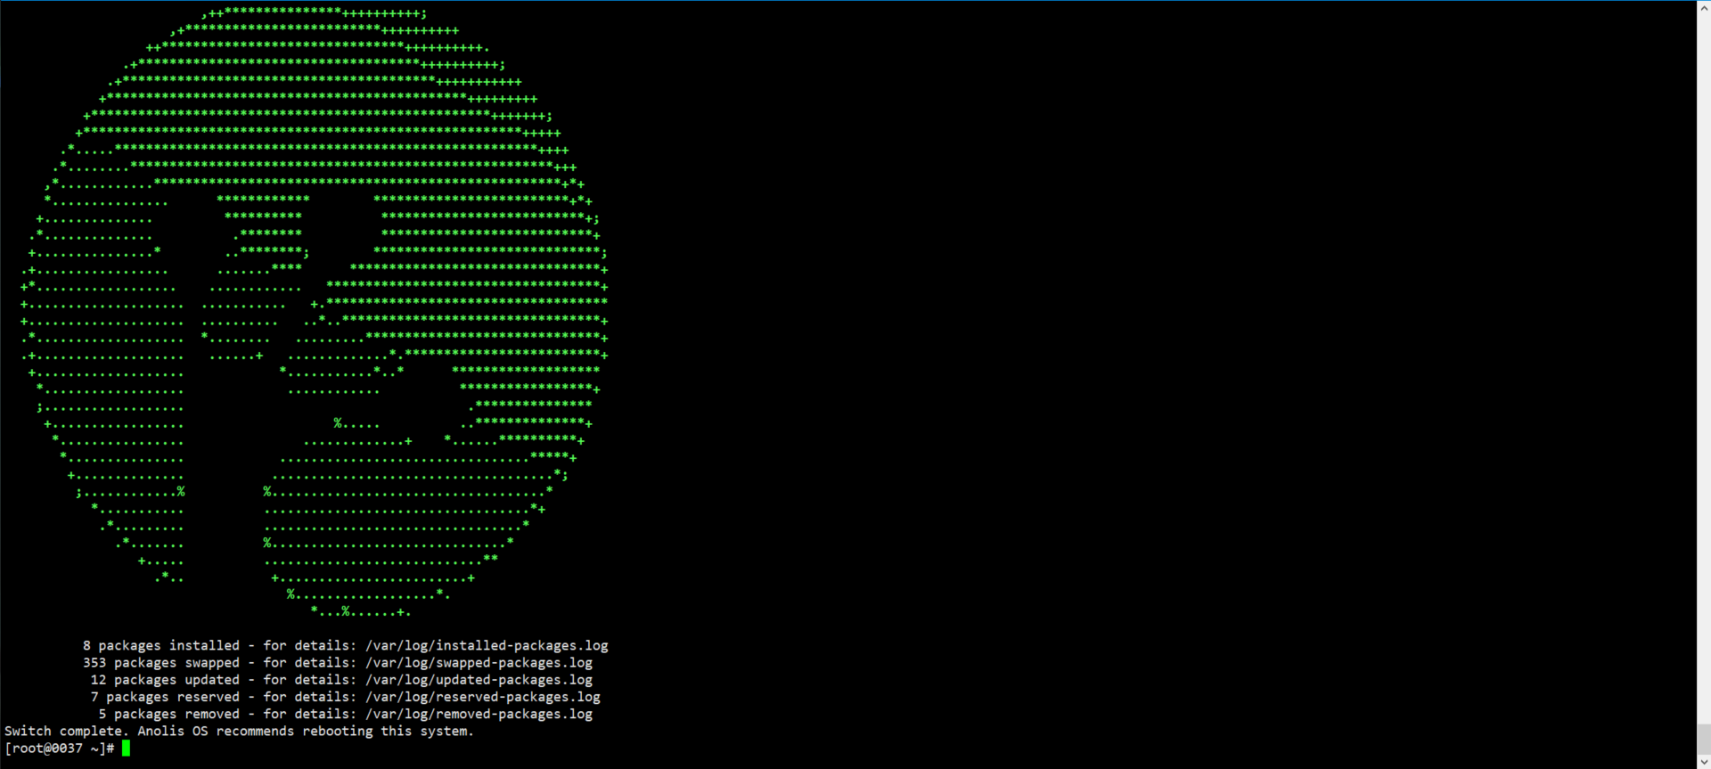Click the scrollbar up arrow
This screenshot has height=769, width=1711.
coord(1703,7)
